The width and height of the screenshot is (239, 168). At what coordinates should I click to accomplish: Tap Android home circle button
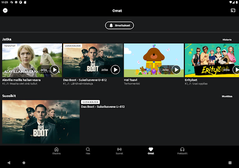click(x=24, y=163)
